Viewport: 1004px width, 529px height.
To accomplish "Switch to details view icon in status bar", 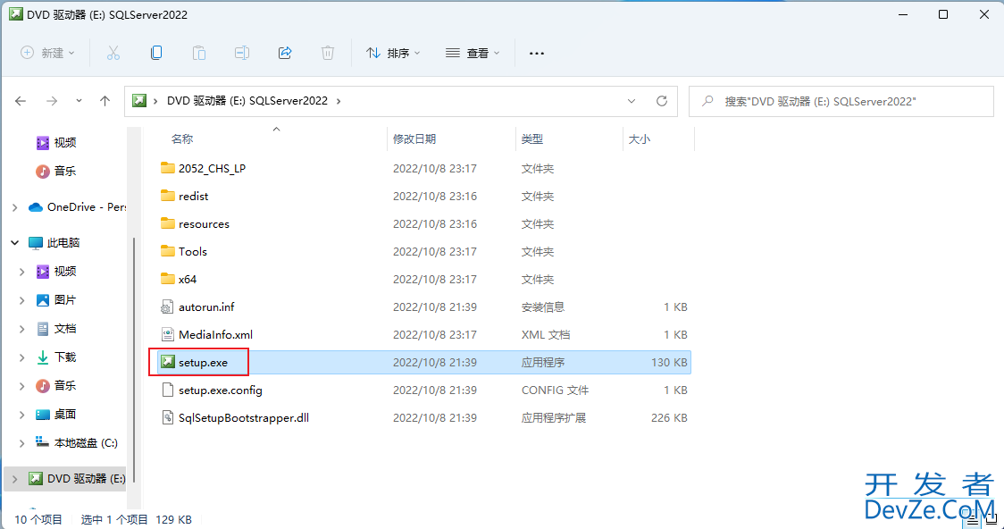I will coord(973,520).
